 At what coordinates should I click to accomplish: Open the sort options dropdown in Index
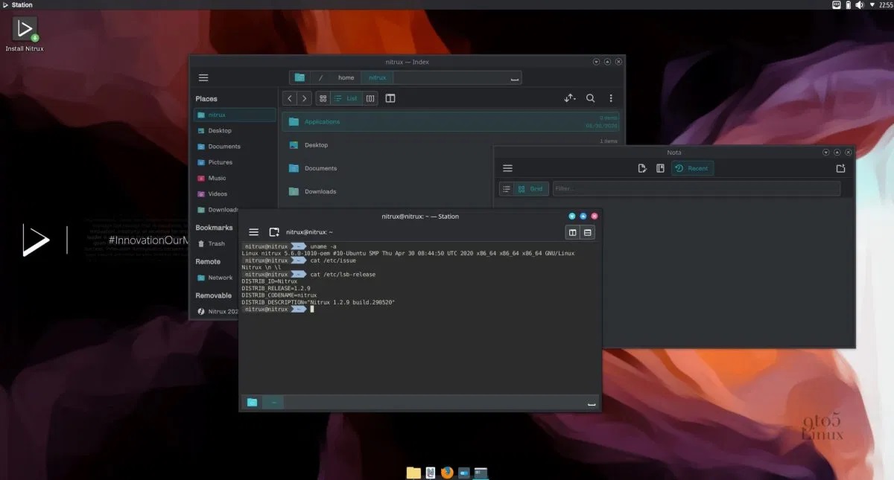569,98
